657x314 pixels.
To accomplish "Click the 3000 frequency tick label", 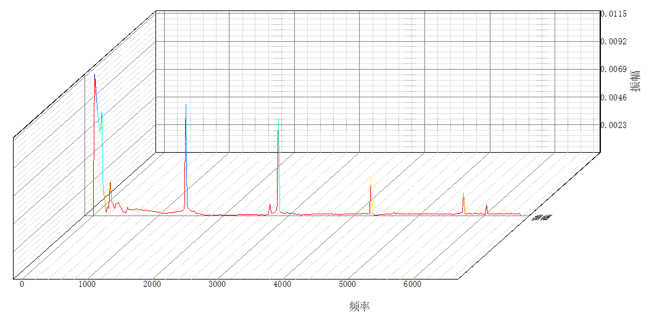I will (217, 284).
